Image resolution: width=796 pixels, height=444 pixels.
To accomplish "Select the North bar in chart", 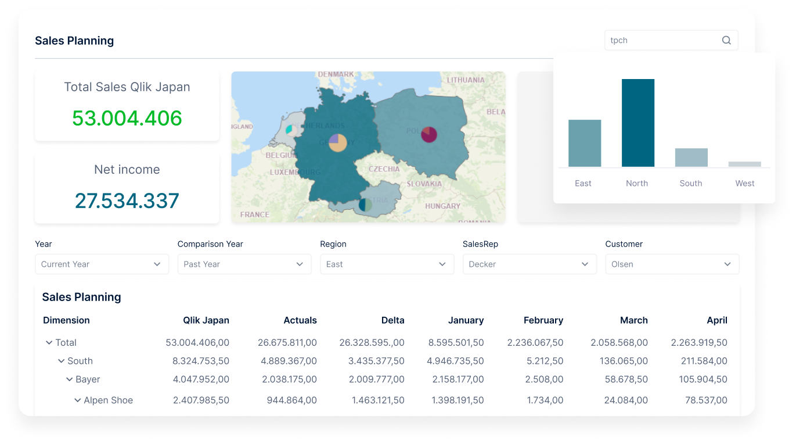I will (x=637, y=123).
